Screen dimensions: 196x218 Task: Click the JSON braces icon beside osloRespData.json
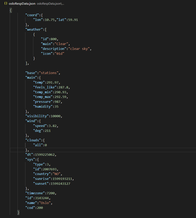pyautogui.click(x=6, y=3)
